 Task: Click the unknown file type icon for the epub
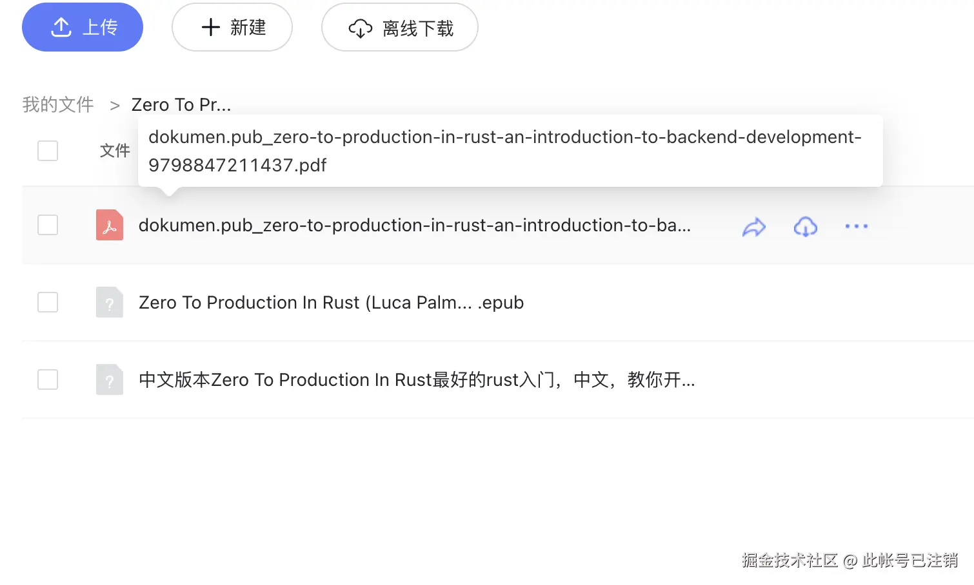(x=109, y=302)
